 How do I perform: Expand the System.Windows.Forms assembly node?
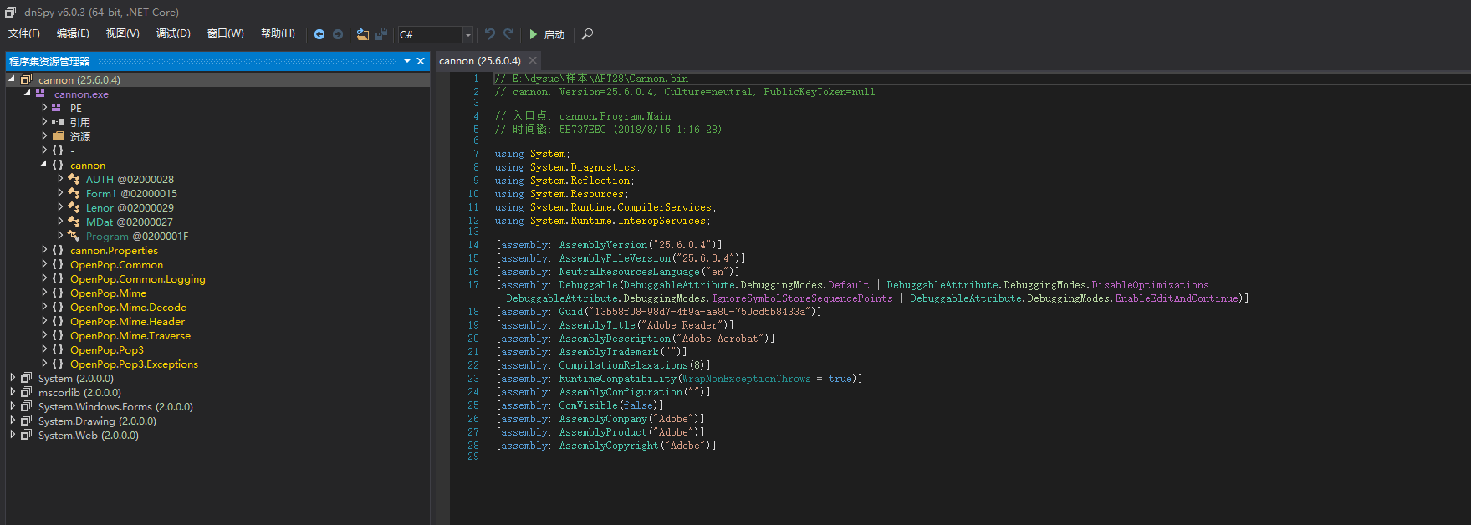[13, 407]
